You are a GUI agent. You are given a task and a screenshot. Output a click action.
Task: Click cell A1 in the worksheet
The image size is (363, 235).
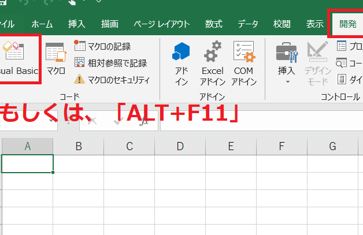(28, 163)
